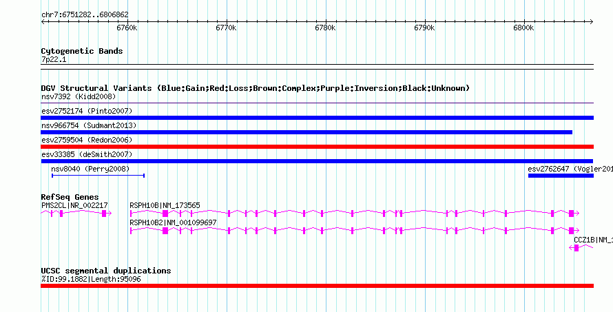Select the Cytogenetic Bands track title
The height and width of the screenshot is (312, 613).
(82, 51)
